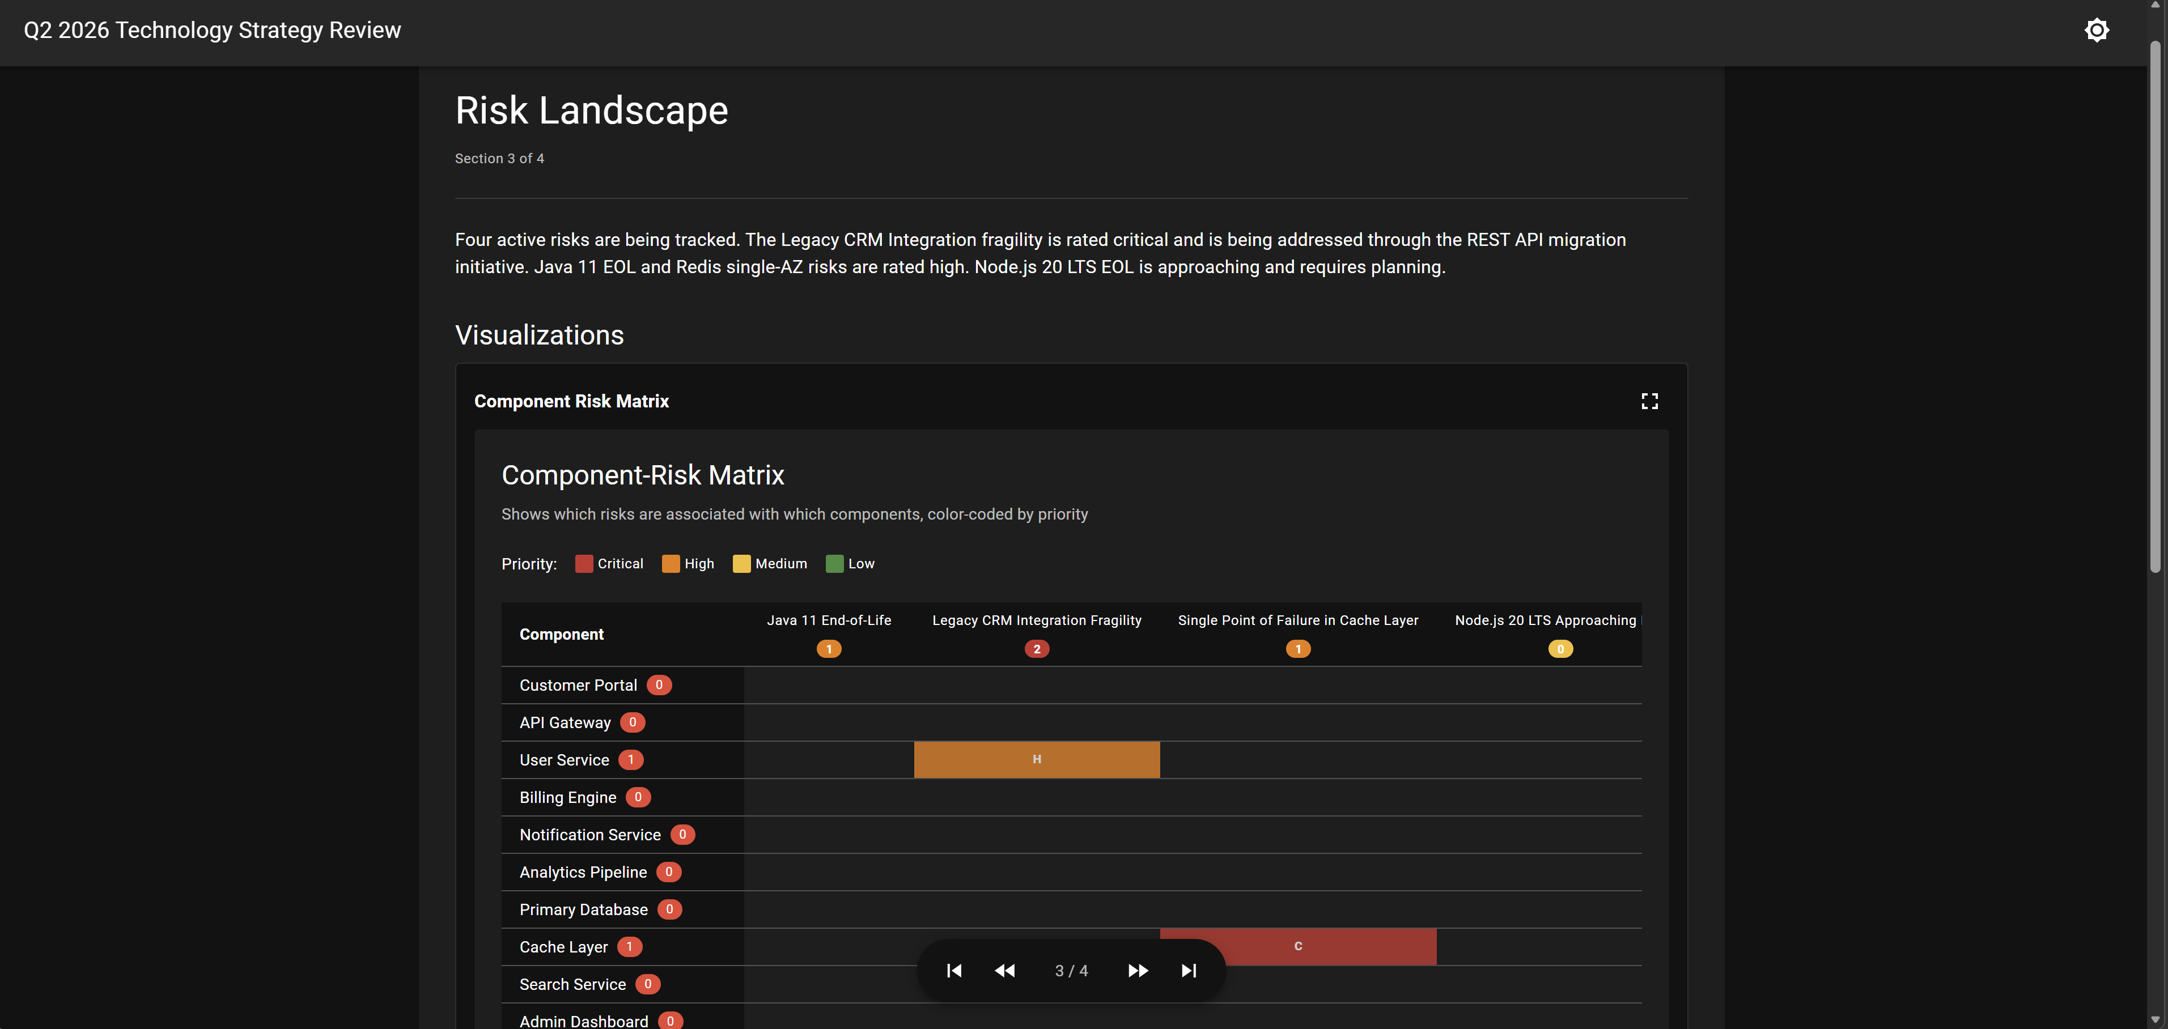
Task: Skip to the last slide
Action: (x=1189, y=970)
